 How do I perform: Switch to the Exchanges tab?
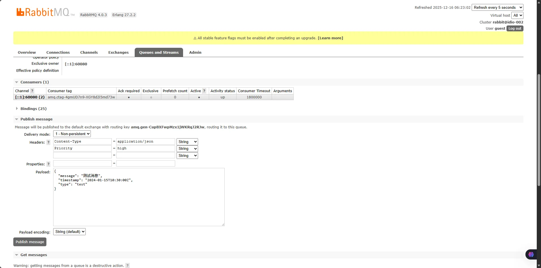pos(118,53)
